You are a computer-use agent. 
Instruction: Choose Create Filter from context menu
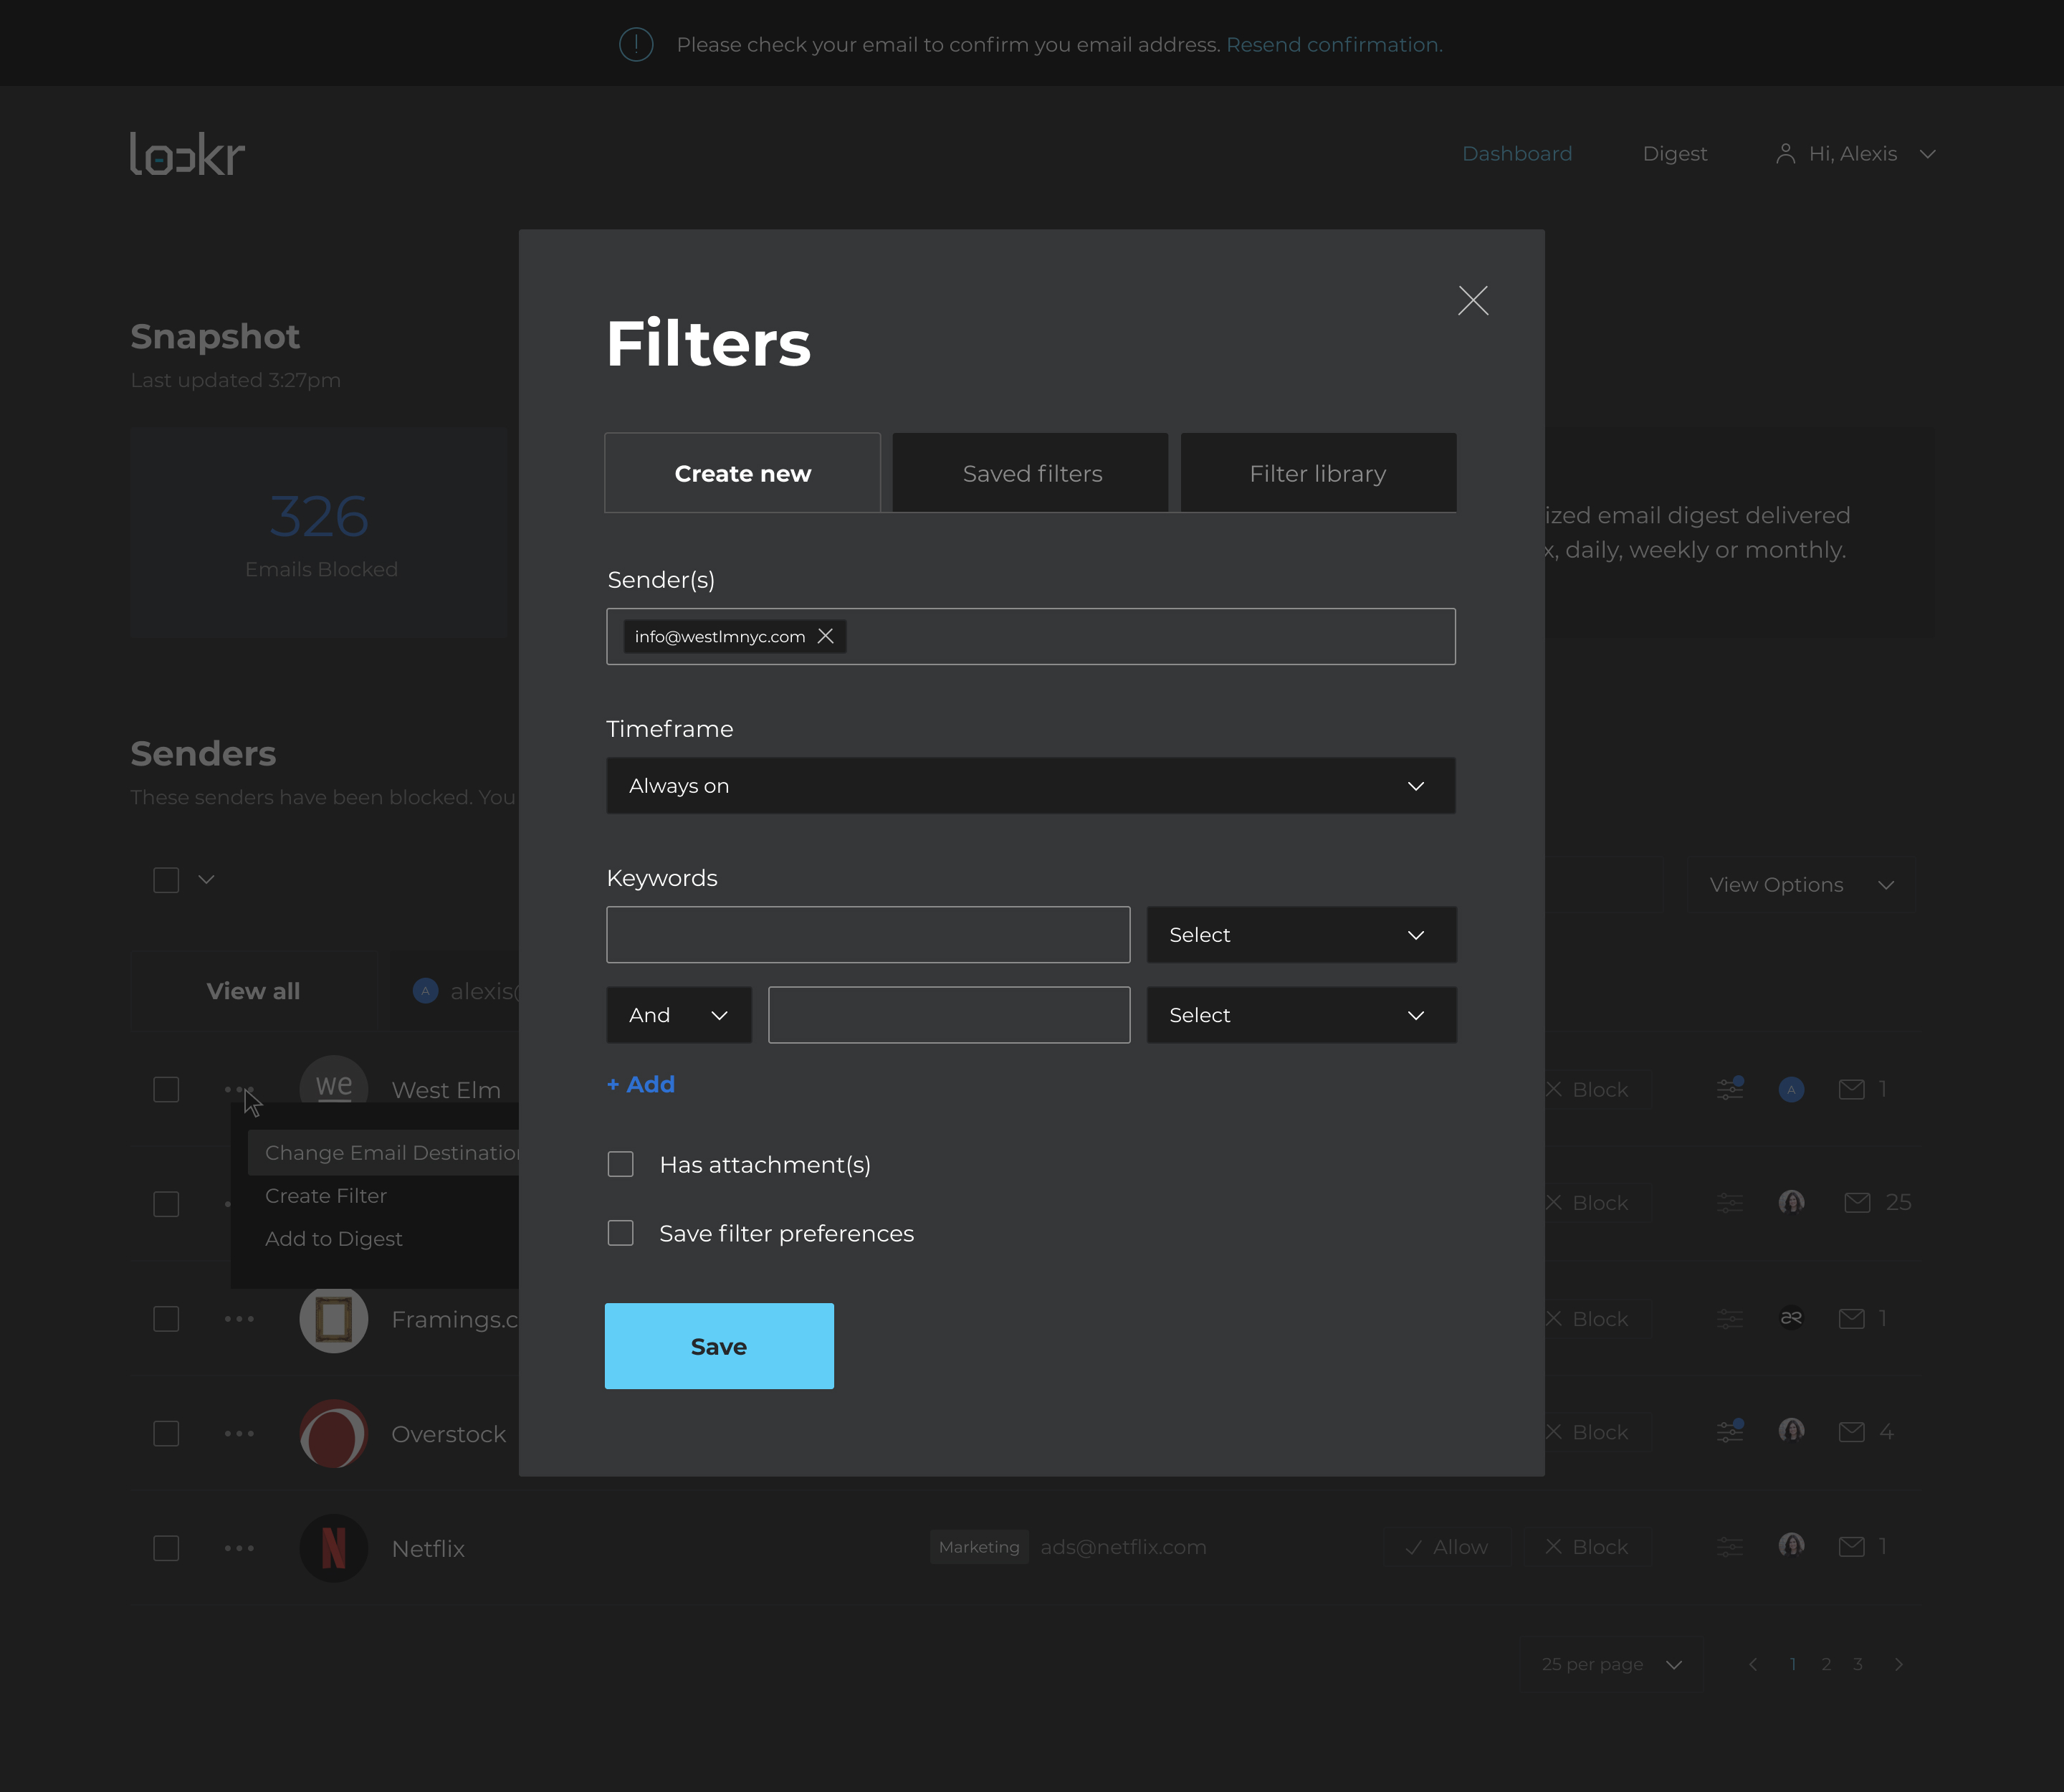pos(326,1196)
